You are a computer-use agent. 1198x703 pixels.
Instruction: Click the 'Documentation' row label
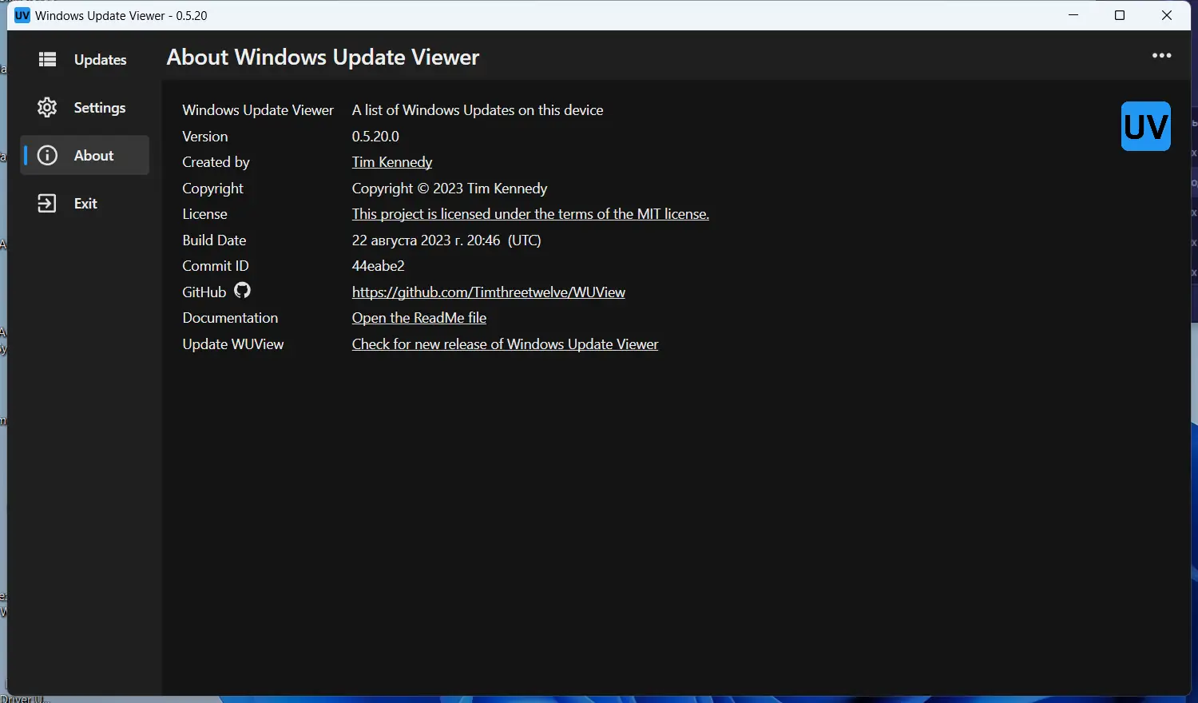pyautogui.click(x=230, y=318)
